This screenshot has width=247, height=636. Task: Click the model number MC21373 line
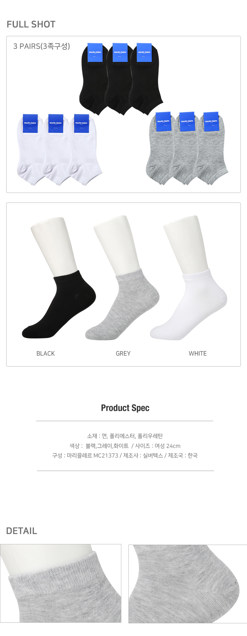tap(125, 455)
